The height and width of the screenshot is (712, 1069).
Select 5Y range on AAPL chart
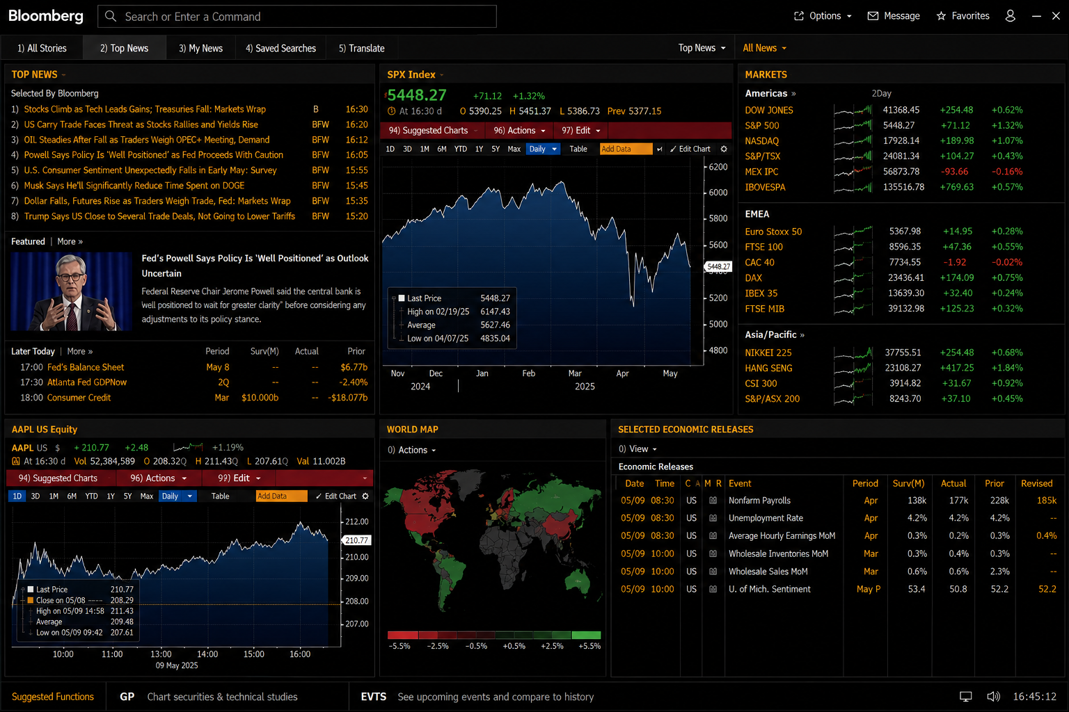pyautogui.click(x=127, y=496)
